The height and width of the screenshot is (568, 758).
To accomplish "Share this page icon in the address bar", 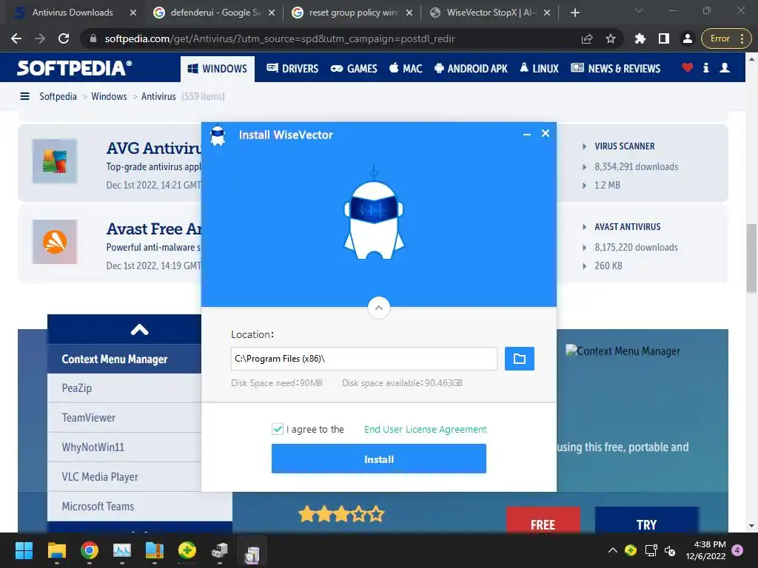I will (587, 38).
